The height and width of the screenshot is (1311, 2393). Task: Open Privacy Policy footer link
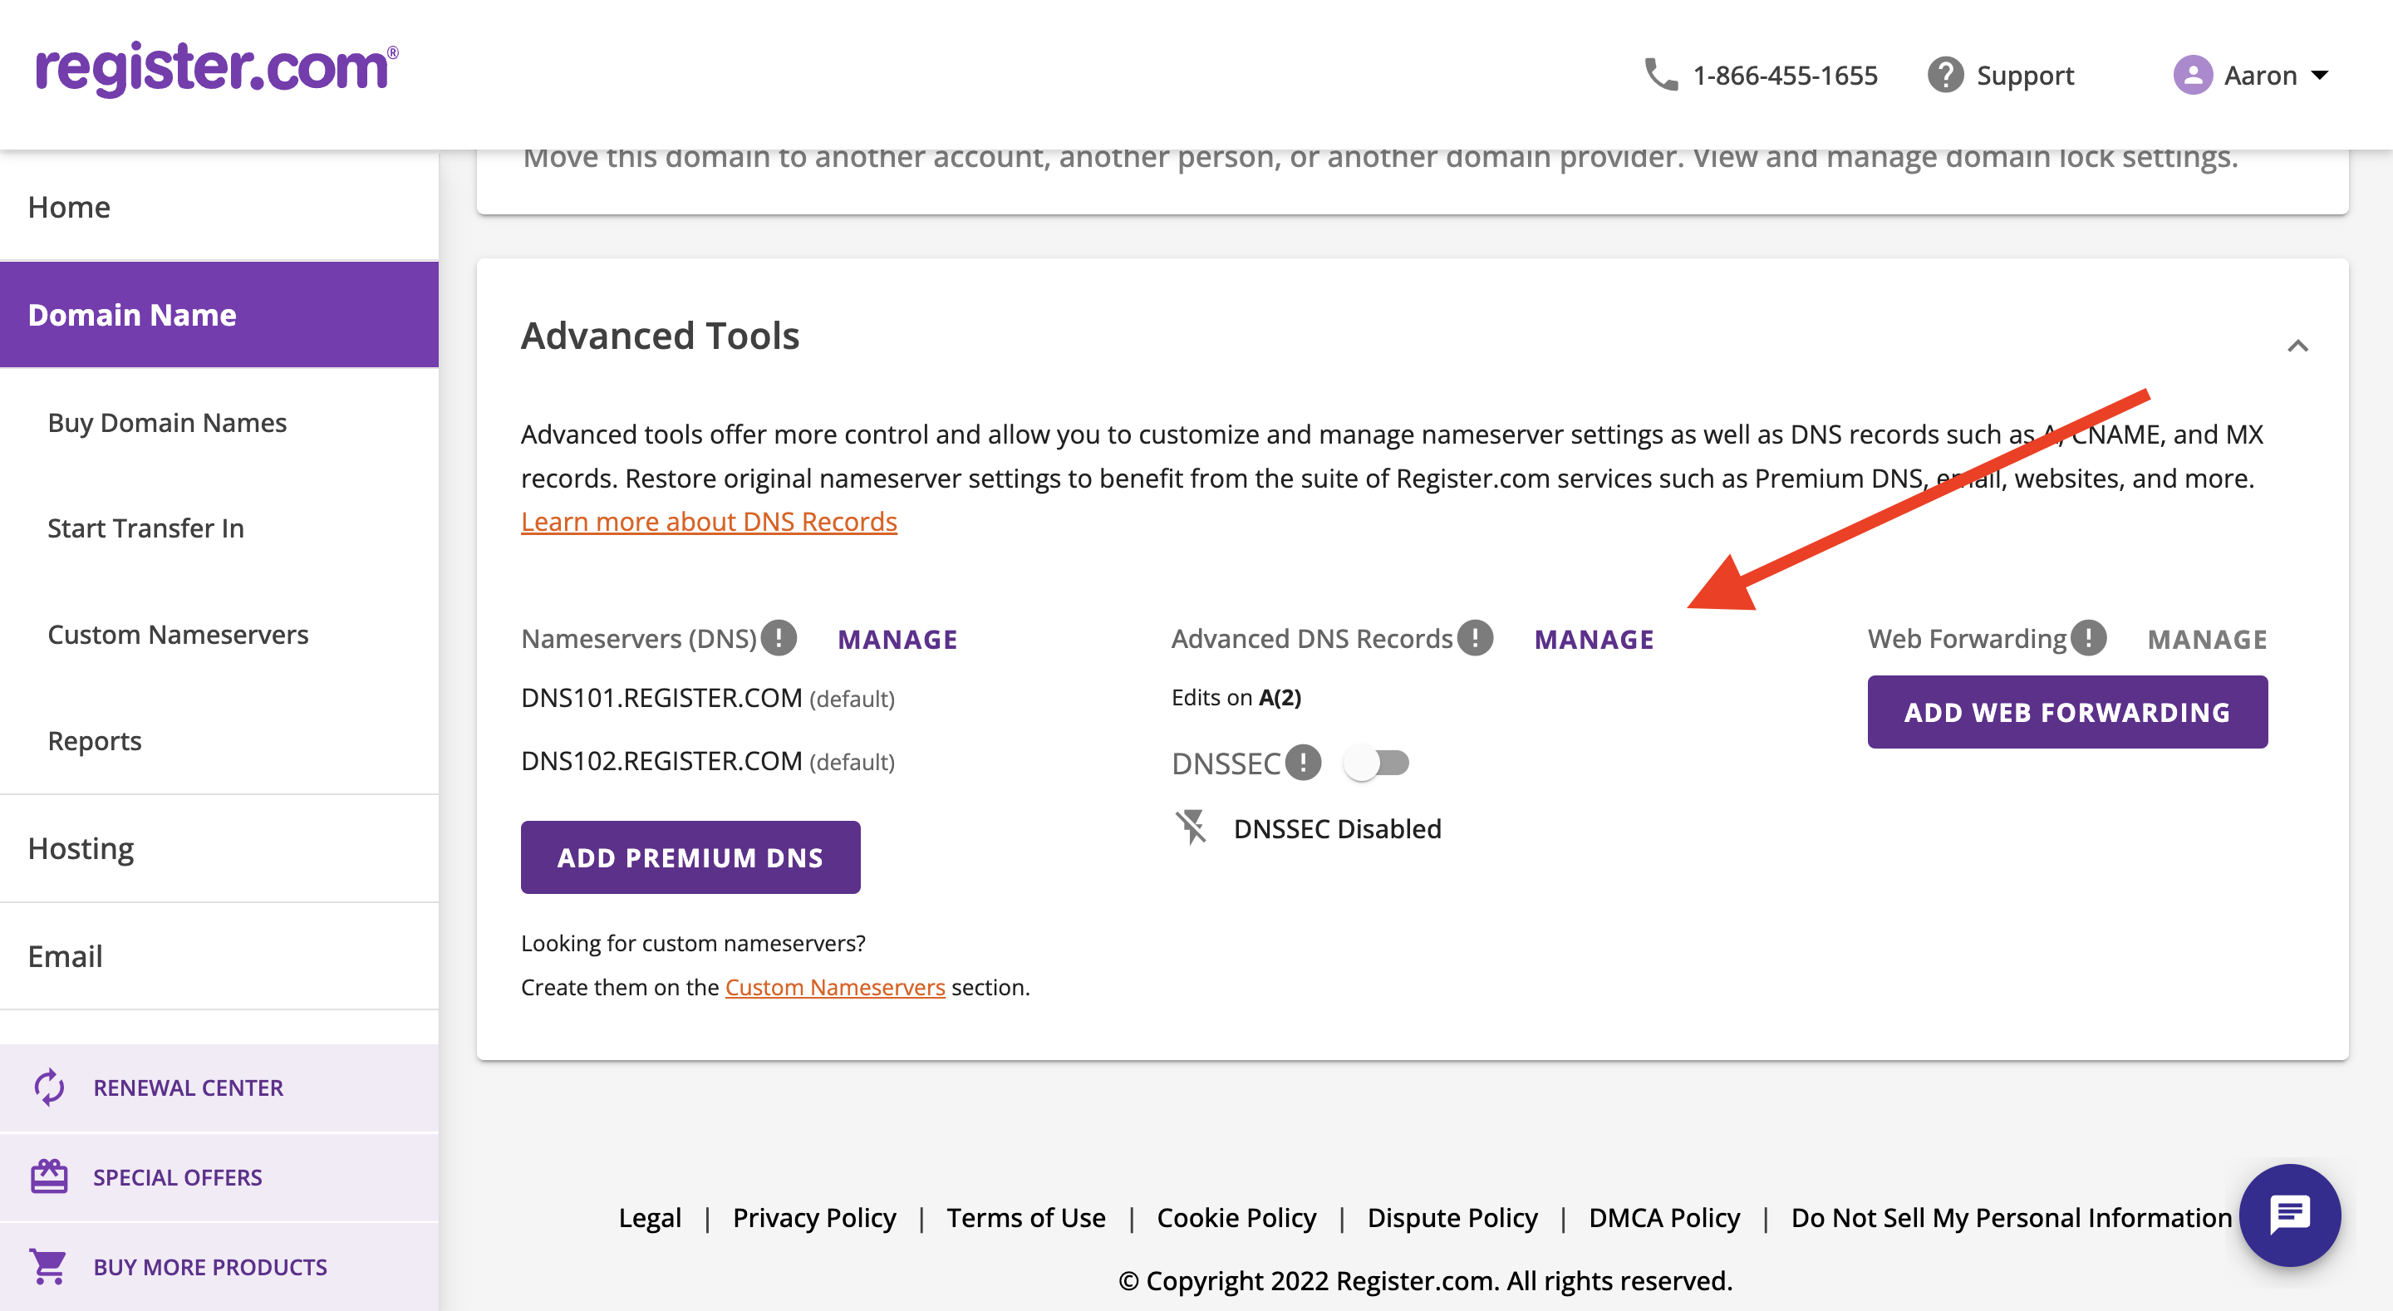click(x=814, y=1217)
